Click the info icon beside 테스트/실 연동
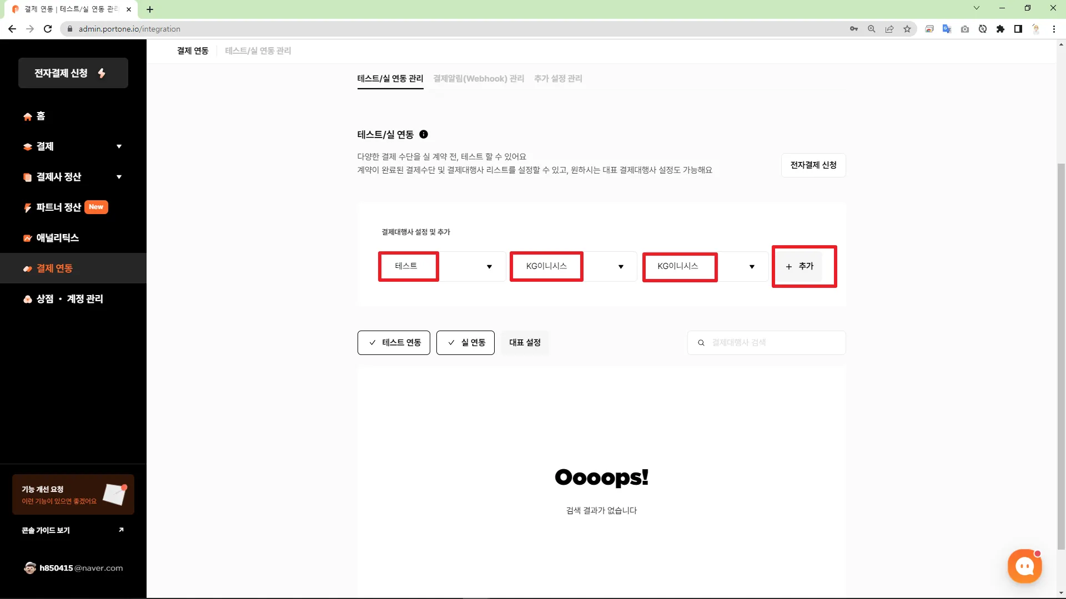The width and height of the screenshot is (1066, 599). [424, 134]
